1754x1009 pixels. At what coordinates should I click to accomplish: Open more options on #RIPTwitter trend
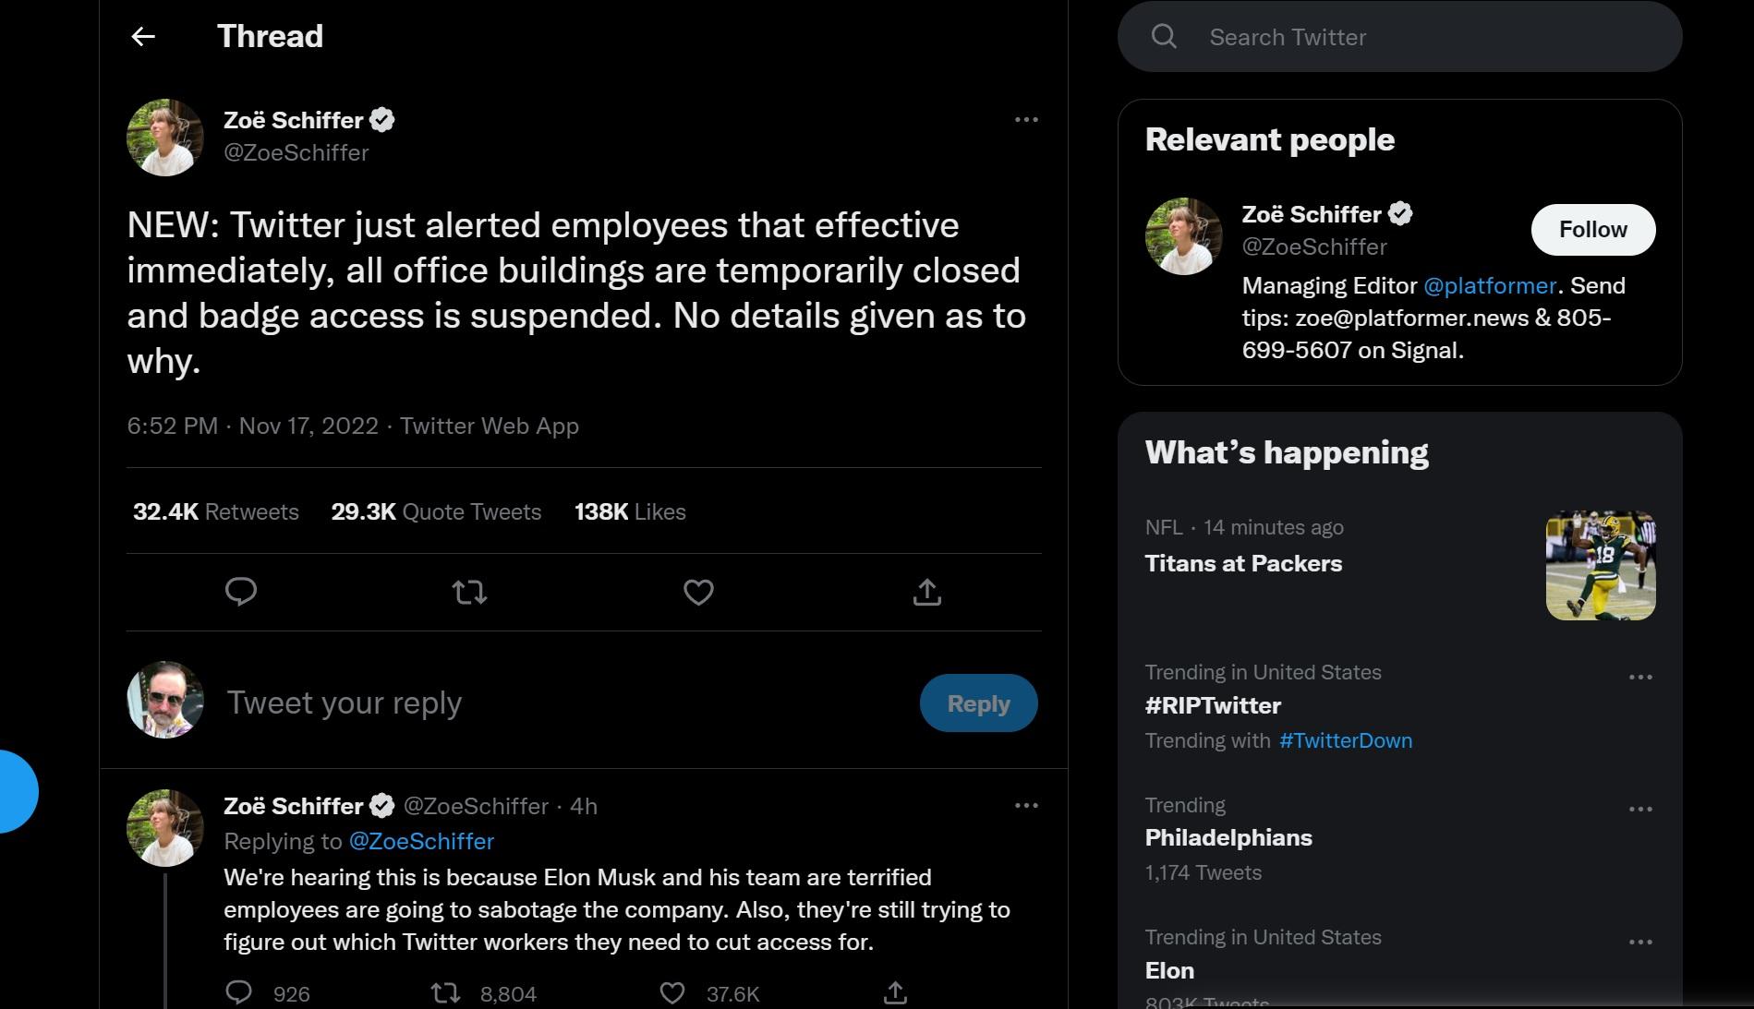click(x=1640, y=677)
